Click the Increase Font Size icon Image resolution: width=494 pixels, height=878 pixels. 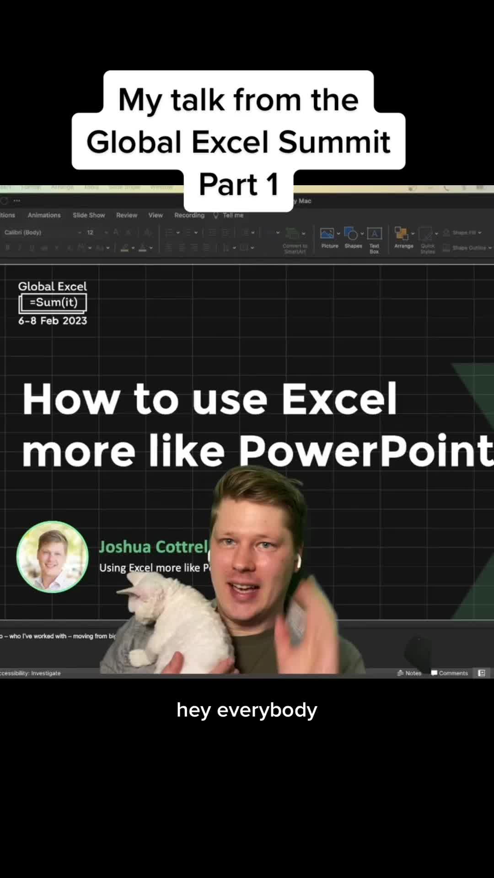click(x=116, y=232)
